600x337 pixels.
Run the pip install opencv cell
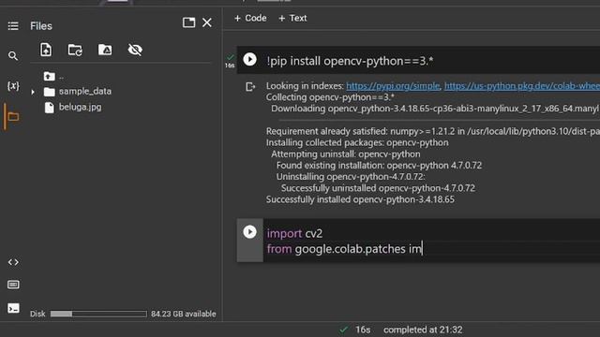click(250, 59)
